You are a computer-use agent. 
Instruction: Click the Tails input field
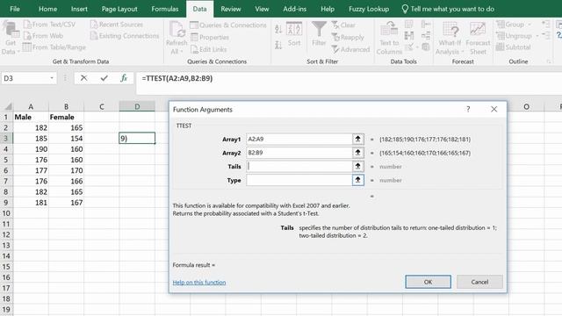[299, 166]
